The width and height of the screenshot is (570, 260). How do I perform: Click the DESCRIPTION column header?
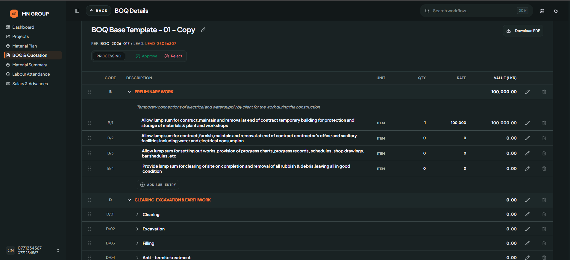click(x=139, y=78)
